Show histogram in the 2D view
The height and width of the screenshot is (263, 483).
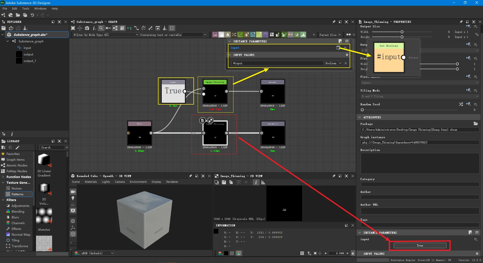(x=263, y=182)
